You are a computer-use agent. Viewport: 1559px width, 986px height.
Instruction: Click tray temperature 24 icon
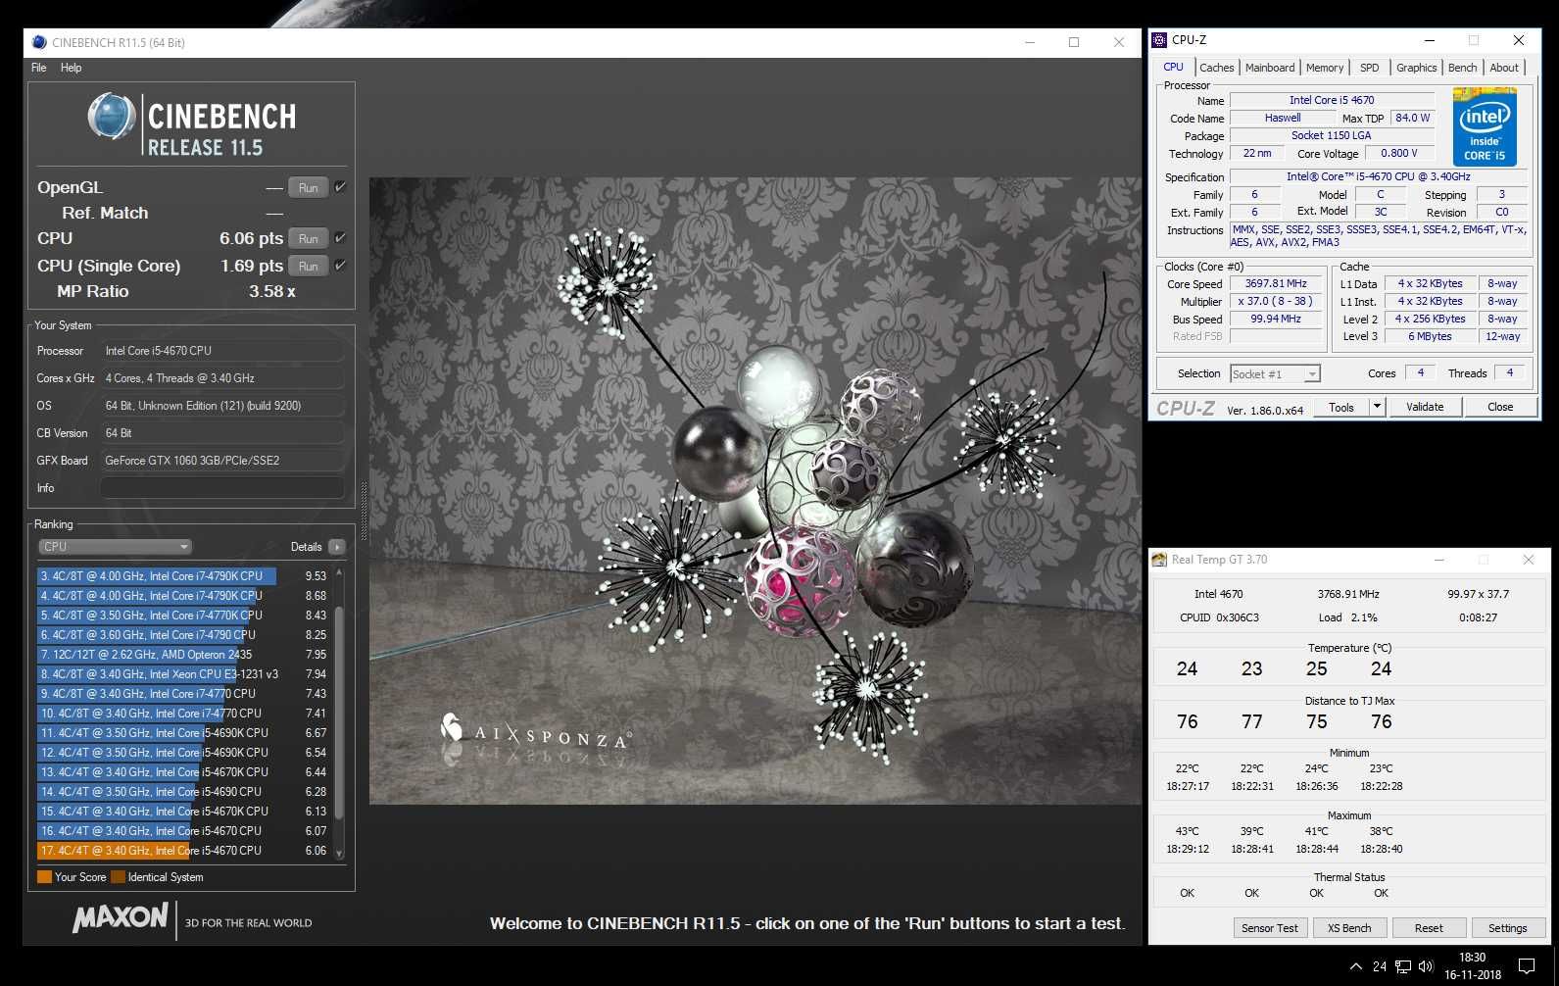click(1380, 966)
